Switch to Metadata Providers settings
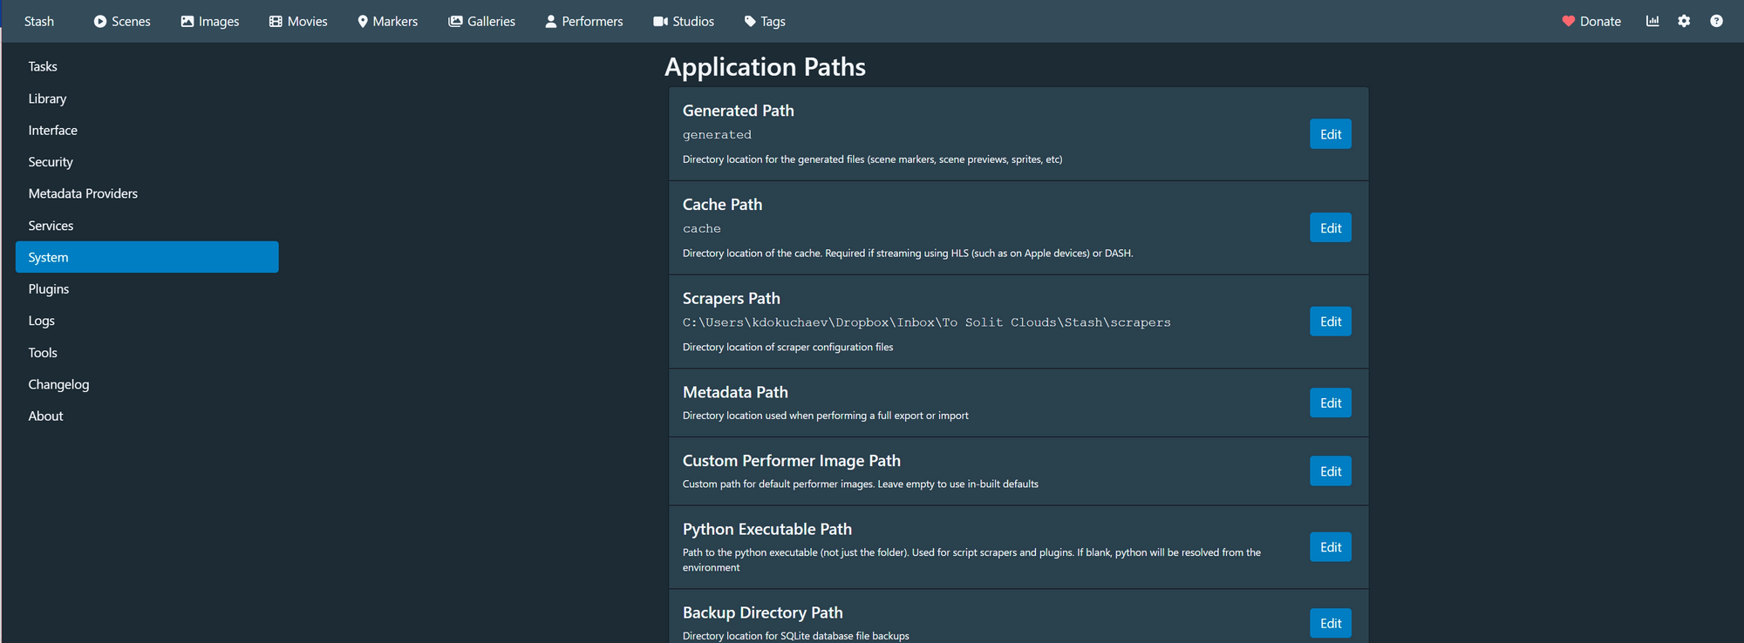Image resolution: width=1744 pixels, height=643 pixels. coord(83,193)
